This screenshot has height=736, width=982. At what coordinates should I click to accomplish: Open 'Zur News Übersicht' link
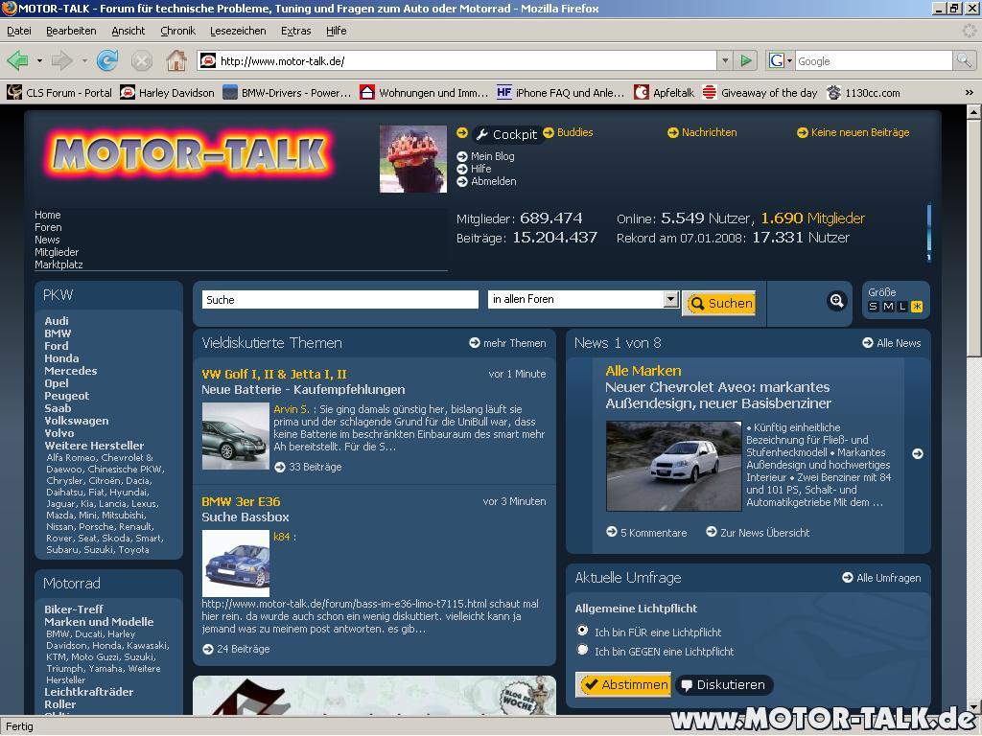tap(758, 533)
